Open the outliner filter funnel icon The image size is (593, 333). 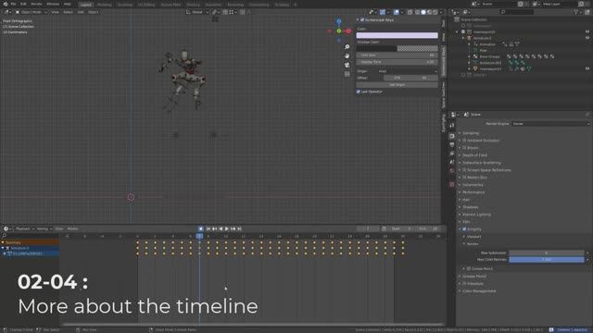click(x=576, y=12)
